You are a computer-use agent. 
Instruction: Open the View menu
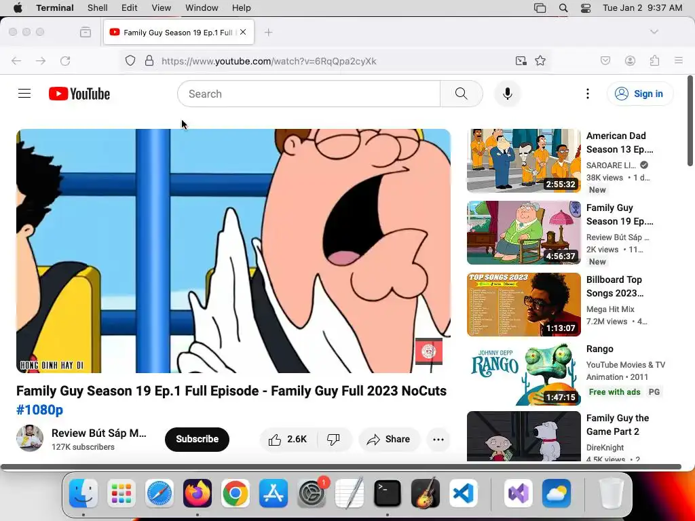[x=162, y=8]
